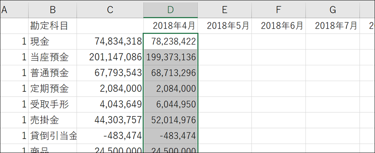This screenshot has height=153, width=375.
Task: Select column F header
Action: [x=278, y=10]
